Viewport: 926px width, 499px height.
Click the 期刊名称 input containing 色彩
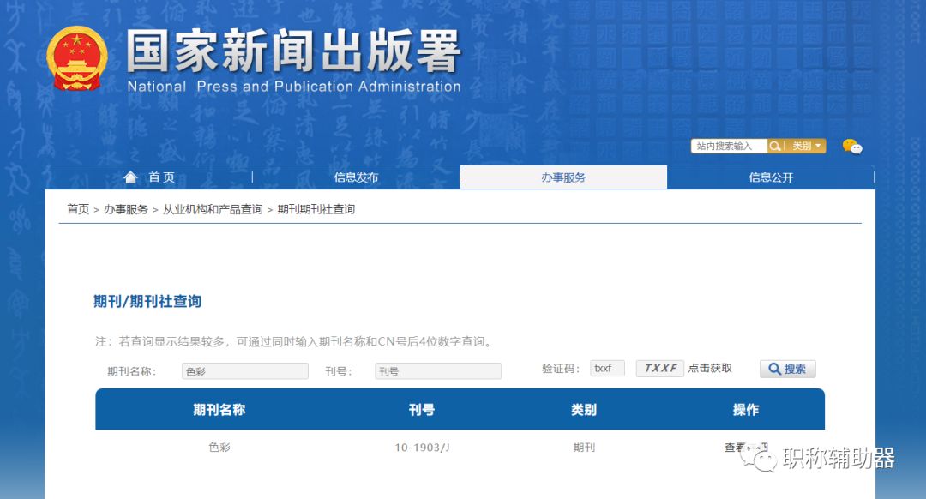(244, 370)
